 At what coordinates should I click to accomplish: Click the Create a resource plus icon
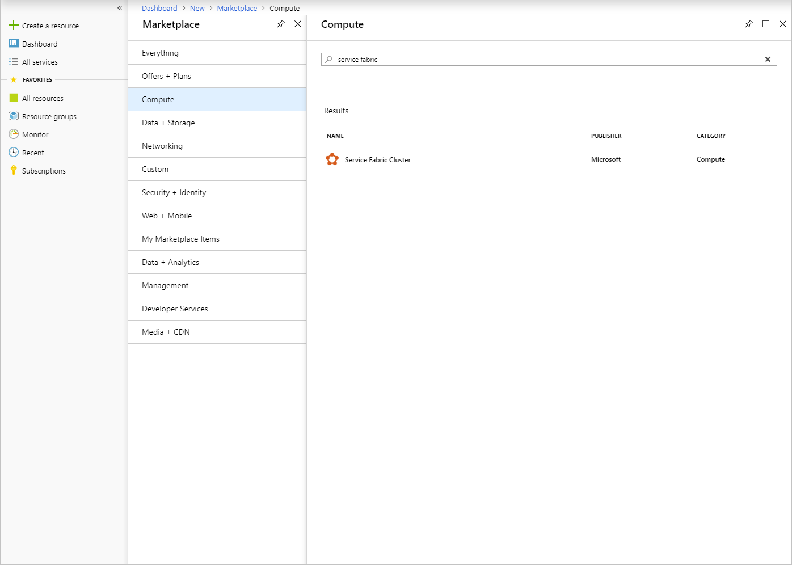[13, 25]
